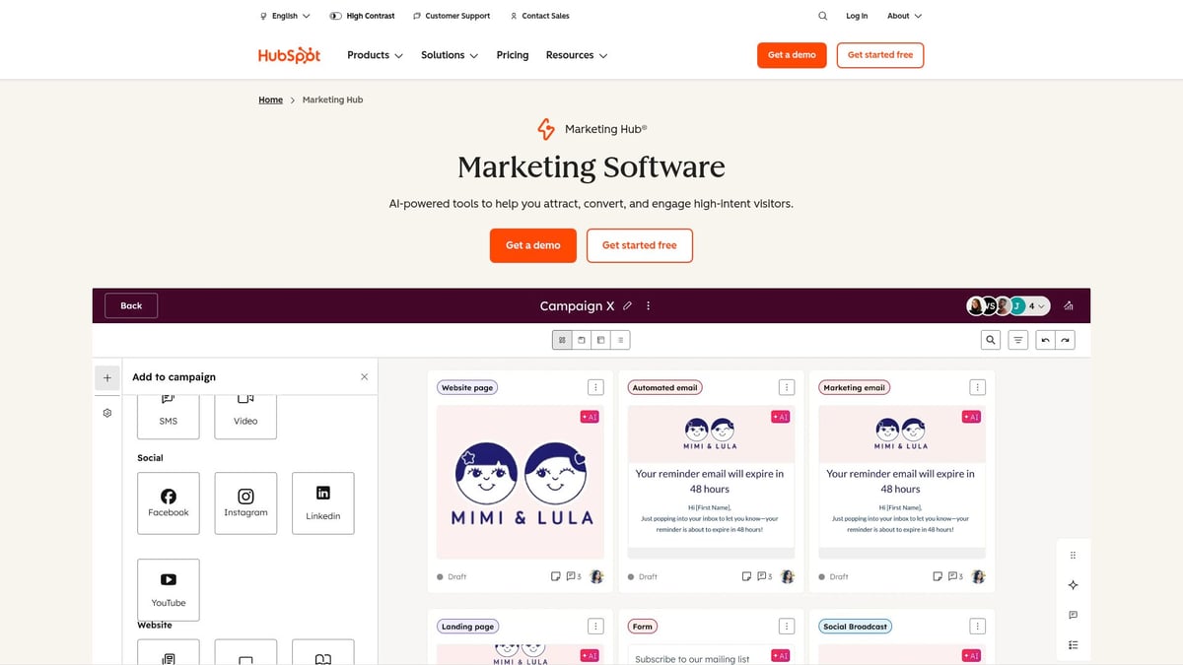This screenshot has width=1183, height=665.
Task: Click the Mimi & Lula website page thumbnail
Action: pos(520,482)
